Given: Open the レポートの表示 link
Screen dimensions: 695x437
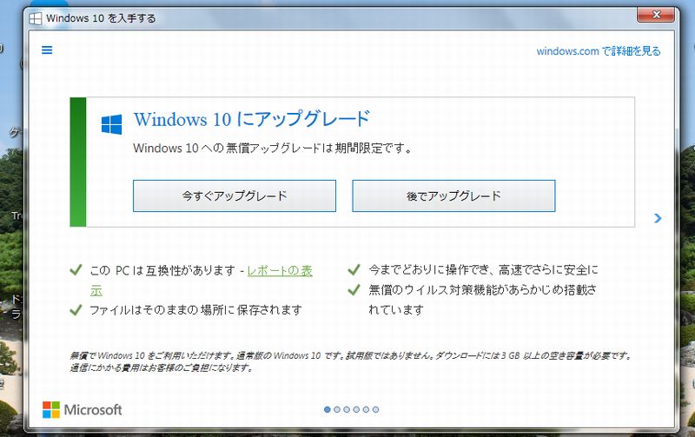Looking at the screenshot, I should click(280, 271).
